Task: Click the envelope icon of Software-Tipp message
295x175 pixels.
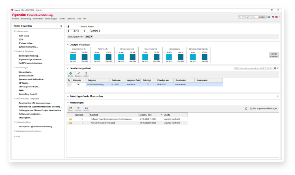Action: [70, 119]
